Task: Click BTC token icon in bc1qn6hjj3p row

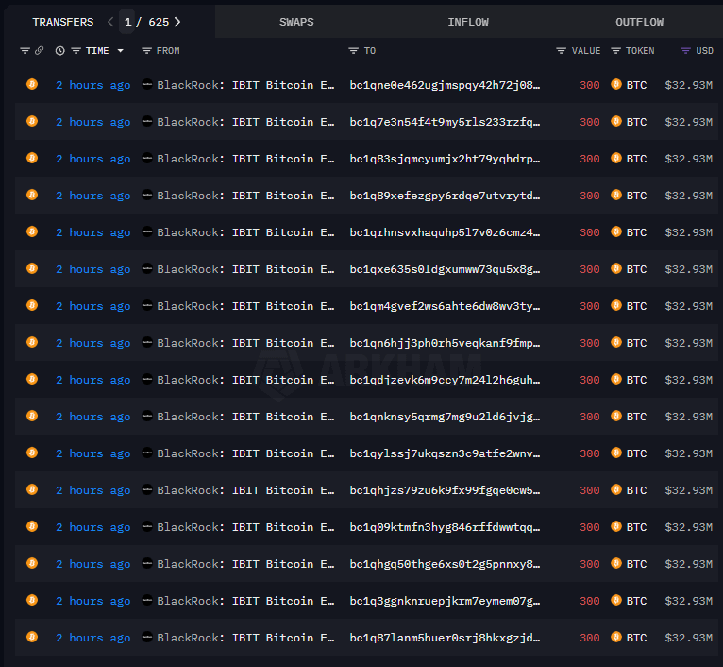Action: coord(616,343)
